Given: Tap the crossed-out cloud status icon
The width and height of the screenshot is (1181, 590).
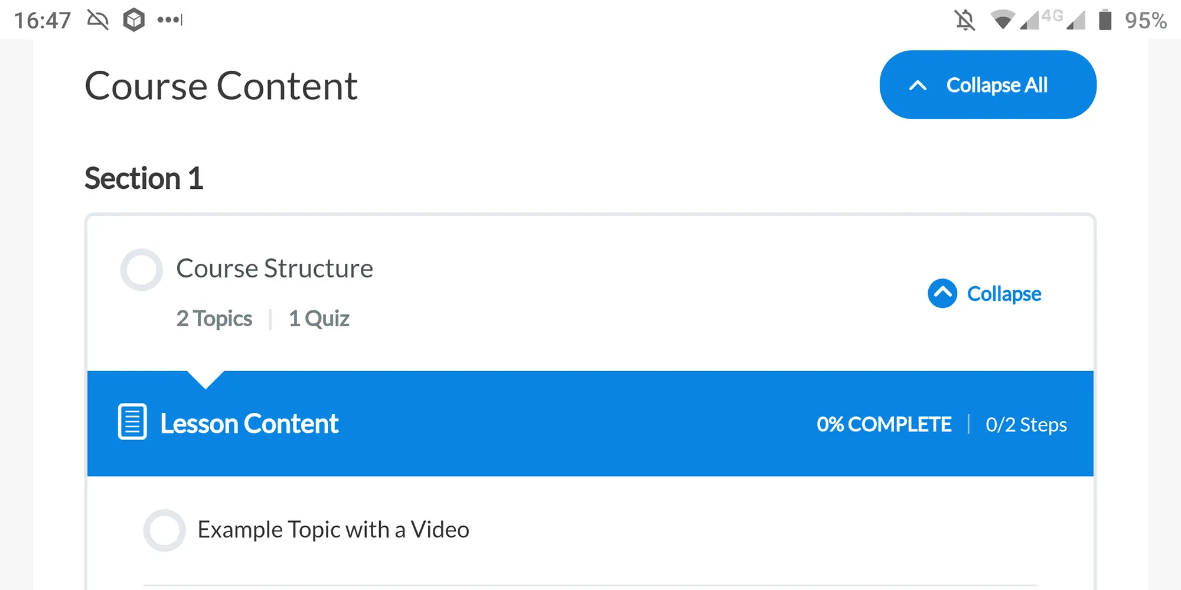Looking at the screenshot, I should pos(98,21).
